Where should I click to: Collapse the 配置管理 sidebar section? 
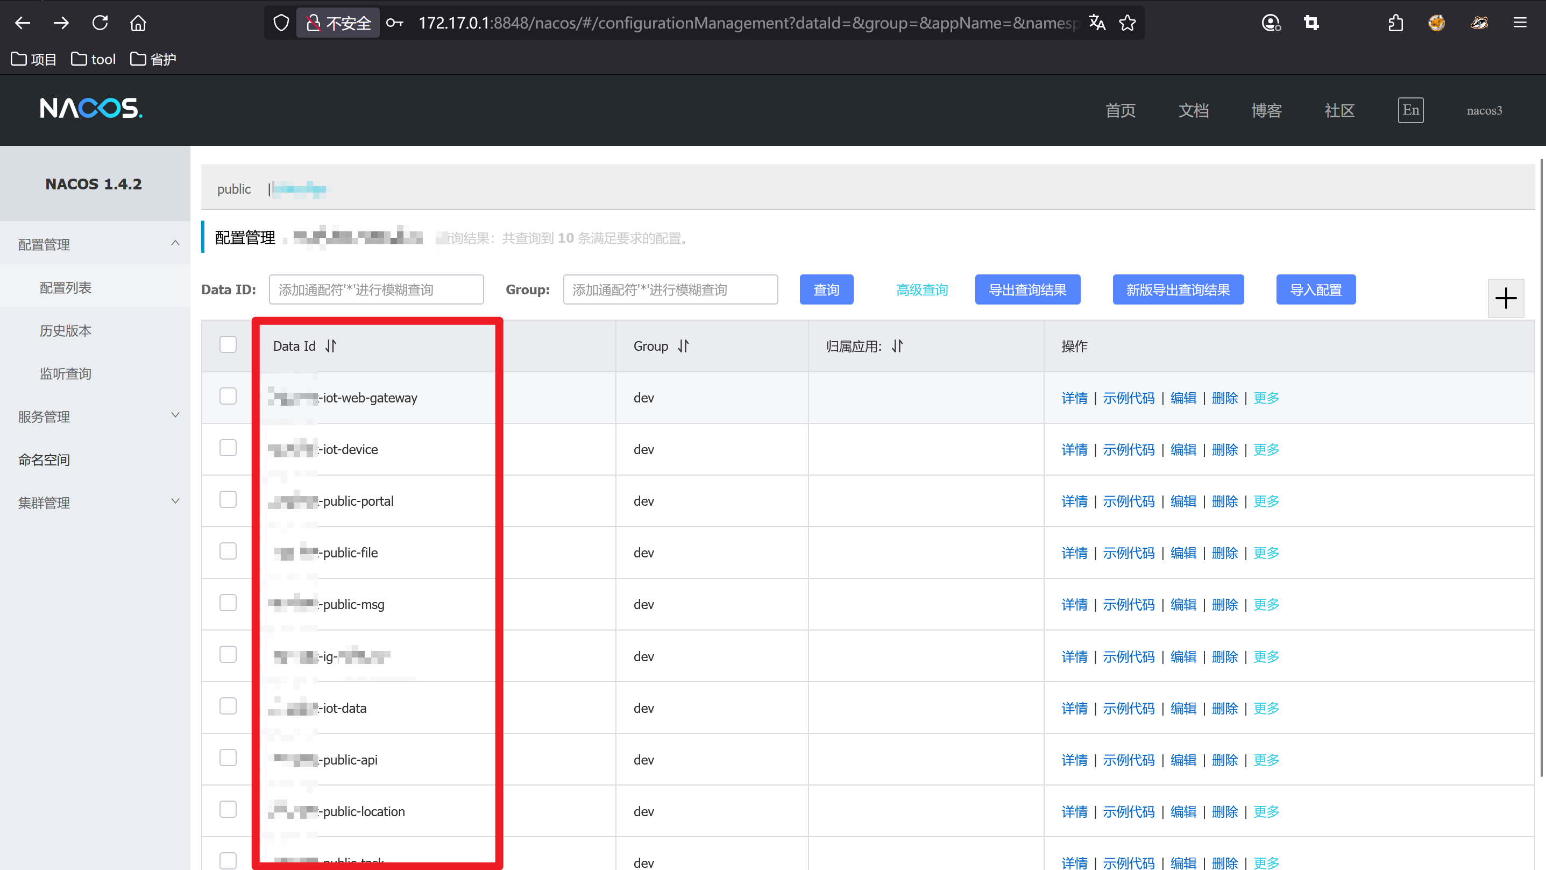(175, 243)
